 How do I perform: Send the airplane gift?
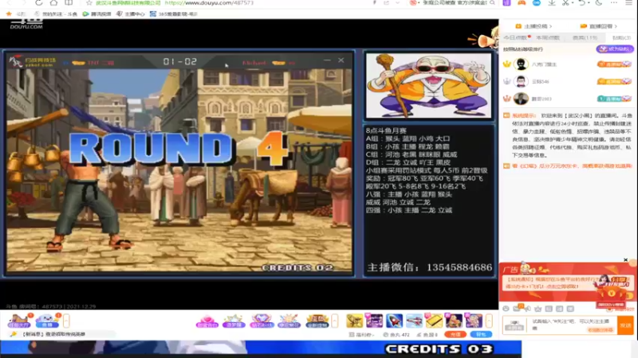tap(414, 321)
